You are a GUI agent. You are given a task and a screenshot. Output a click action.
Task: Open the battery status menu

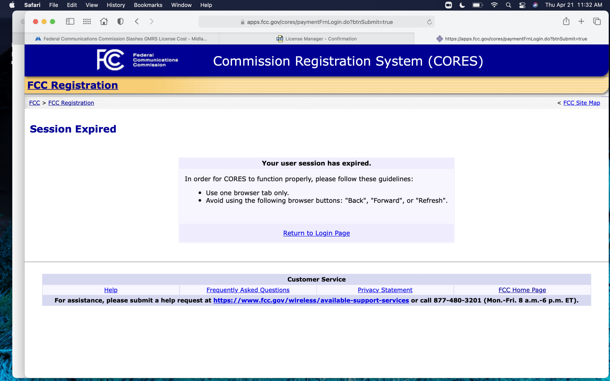478,5
